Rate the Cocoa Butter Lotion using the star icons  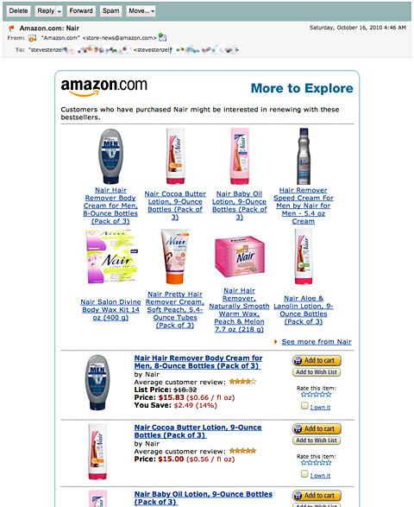click(x=317, y=462)
